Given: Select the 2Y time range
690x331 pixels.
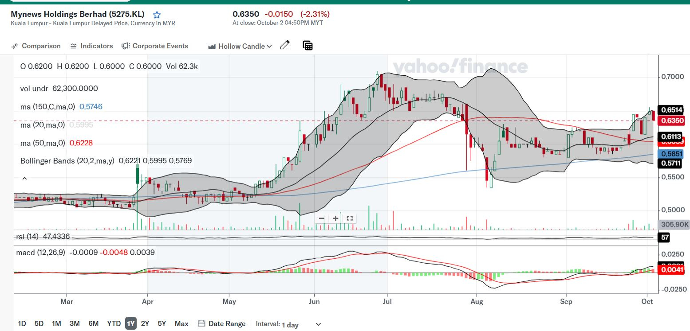Looking at the screenshot, I should 145,323.
